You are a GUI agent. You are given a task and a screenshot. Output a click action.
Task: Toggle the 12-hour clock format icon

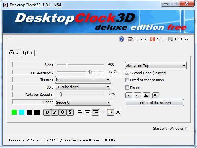click(110, 112)
